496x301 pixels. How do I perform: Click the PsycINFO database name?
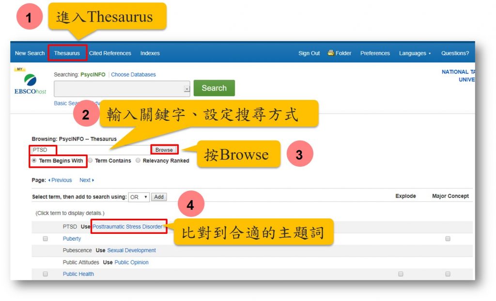[93, 74]
